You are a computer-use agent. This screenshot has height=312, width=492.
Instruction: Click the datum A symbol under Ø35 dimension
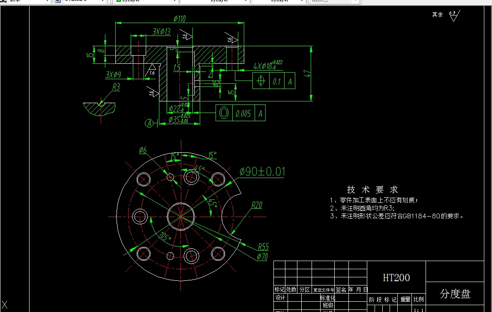click(x=150, y=123)
